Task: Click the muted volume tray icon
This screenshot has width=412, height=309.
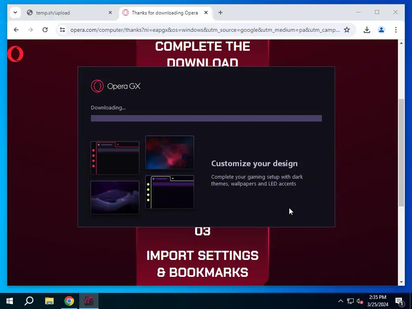Action: point(360,301)
